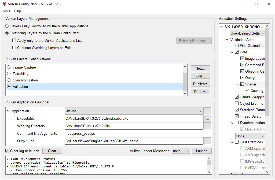Browse the Working Directory using its ellipsis button
The width and height of the screenshot is (275, 180).
tap(207, 126)
